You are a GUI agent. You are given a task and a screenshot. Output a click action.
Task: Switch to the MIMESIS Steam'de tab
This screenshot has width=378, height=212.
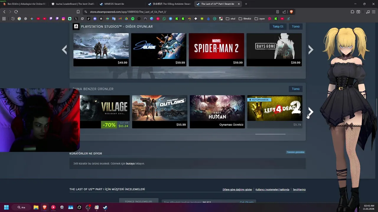click(121, 4)
